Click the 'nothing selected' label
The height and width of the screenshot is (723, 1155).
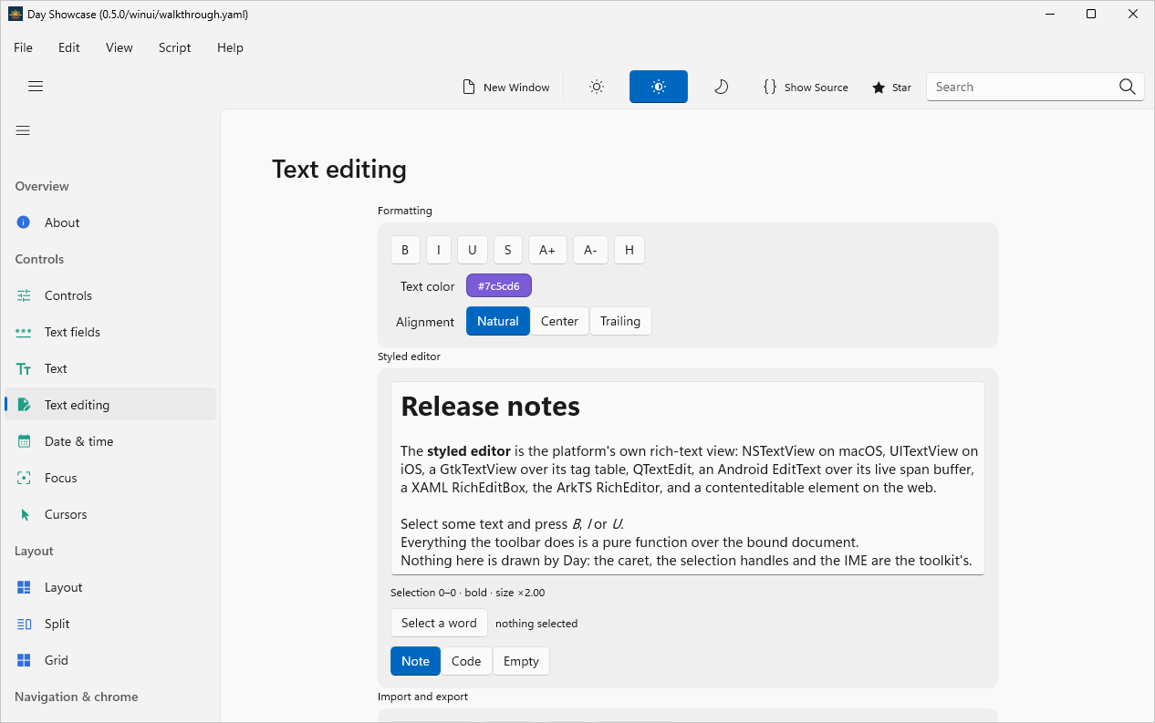[x=536, y=624]
